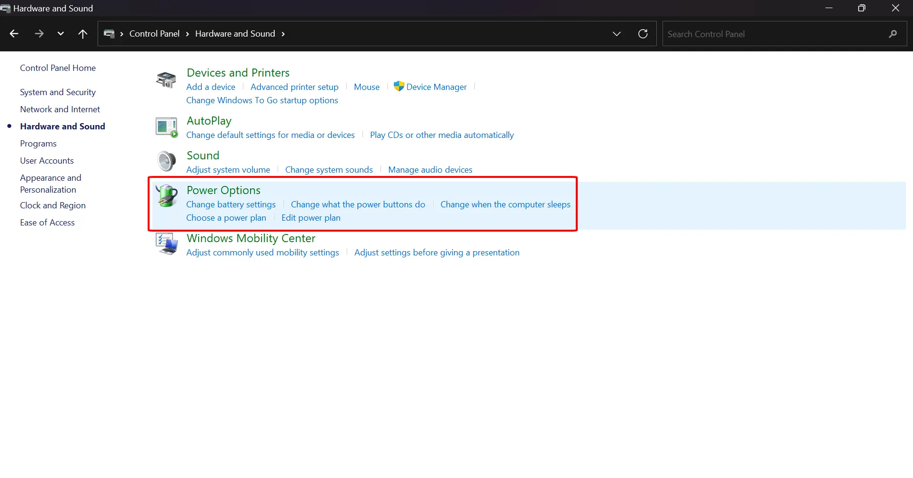Click Change what the power buttons do
913x478 pixels.
point(358,205)
